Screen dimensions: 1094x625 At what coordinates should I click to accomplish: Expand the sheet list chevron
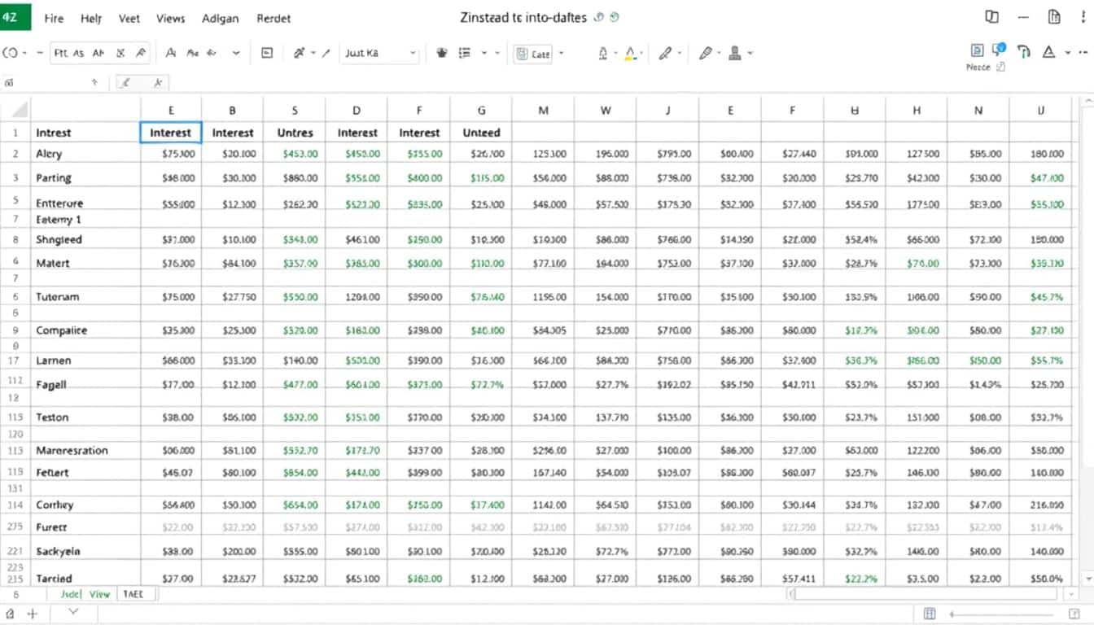pyautogui.click(x=72, y=612)
